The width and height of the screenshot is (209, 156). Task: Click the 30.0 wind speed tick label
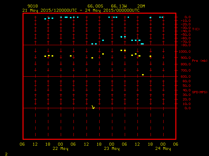coord(186,95)
